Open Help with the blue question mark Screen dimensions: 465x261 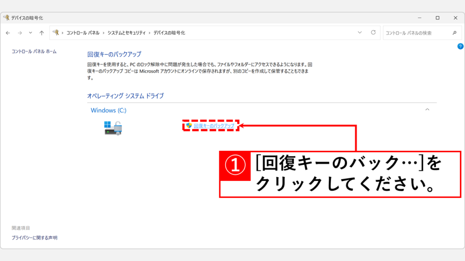(460, 46)
